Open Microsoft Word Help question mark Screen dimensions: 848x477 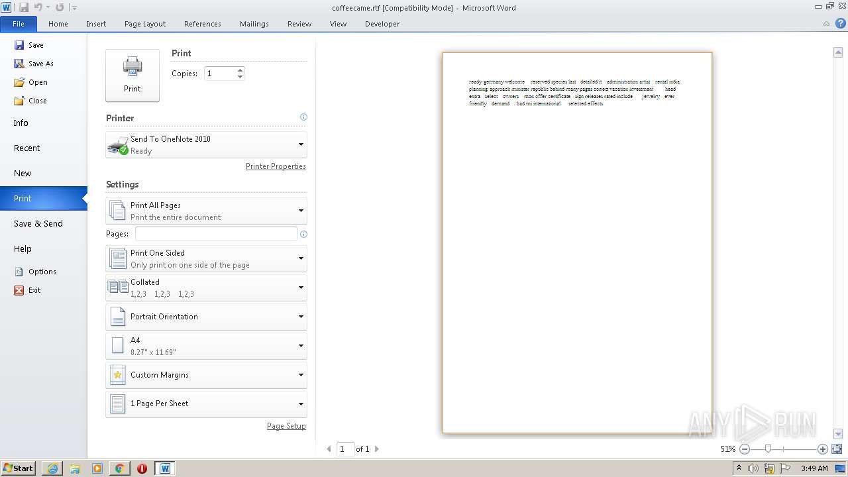pos(840,24)
